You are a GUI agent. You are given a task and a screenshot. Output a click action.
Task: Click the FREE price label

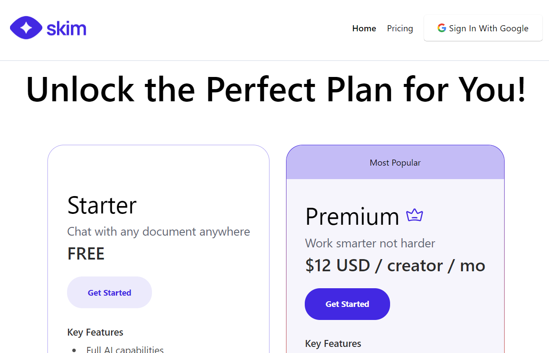coord(86,254)
